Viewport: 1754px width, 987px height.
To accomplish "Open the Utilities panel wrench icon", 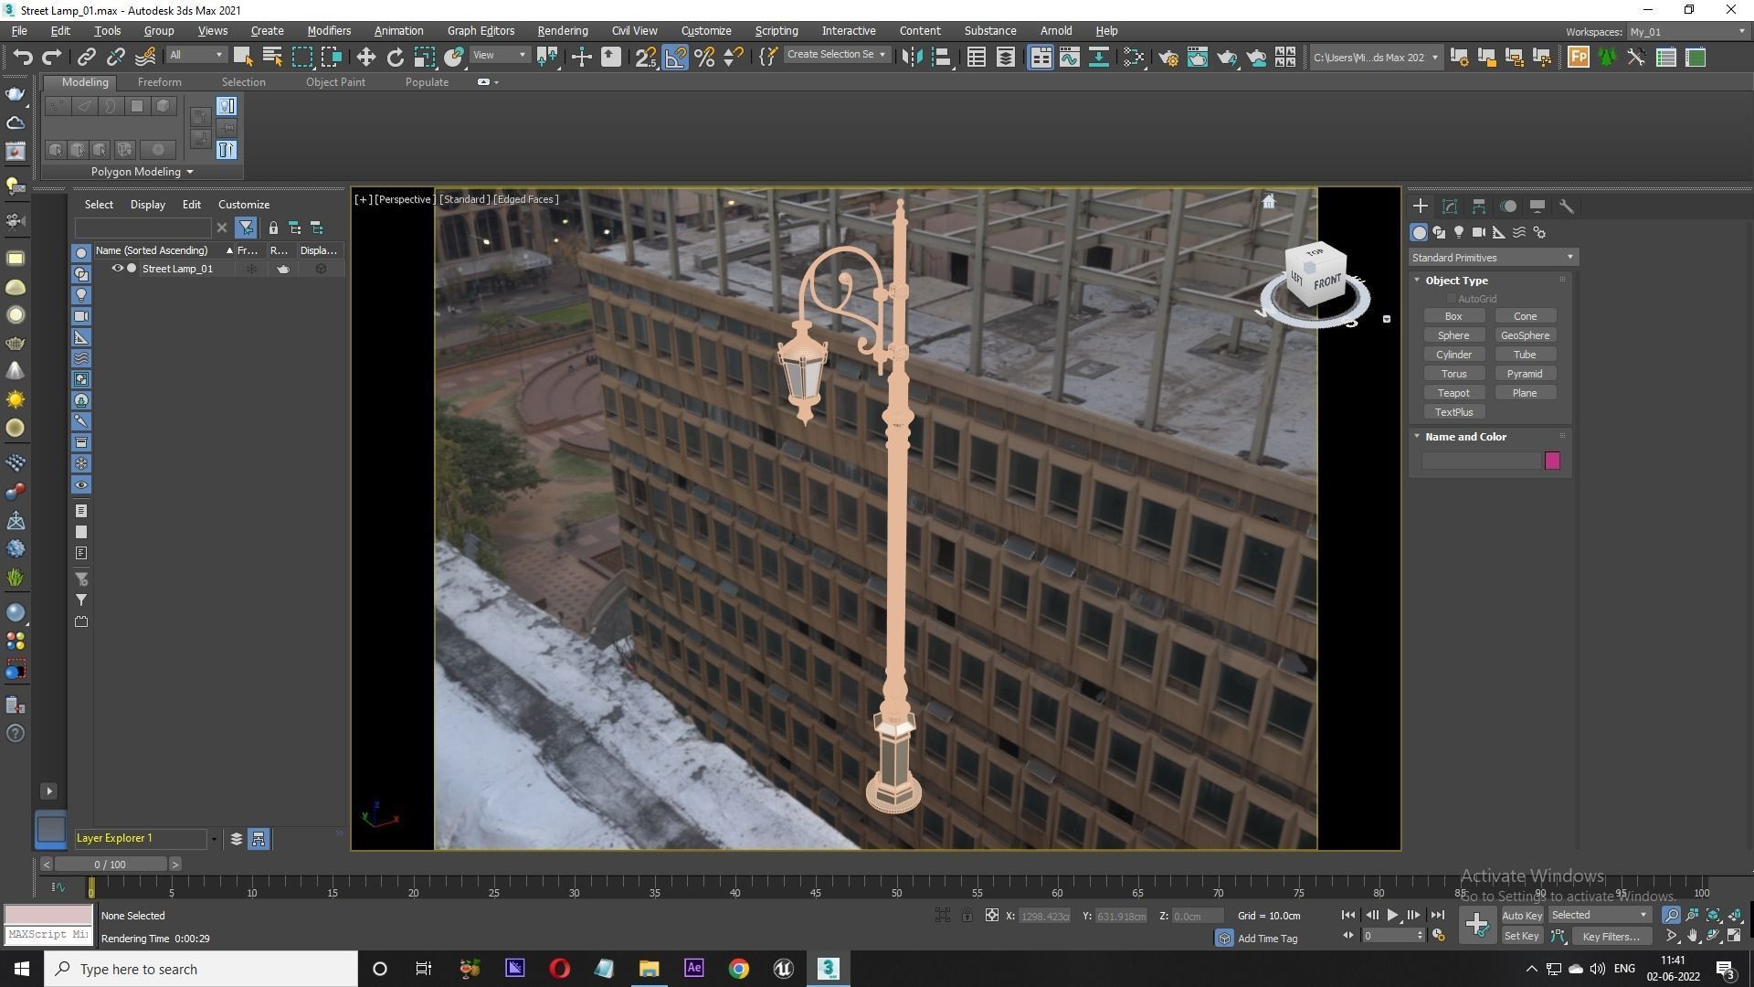I will (x=1566, y=207).
